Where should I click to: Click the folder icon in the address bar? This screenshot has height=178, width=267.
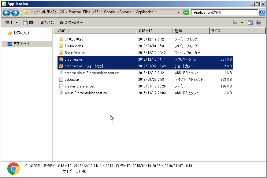(26, 12)
